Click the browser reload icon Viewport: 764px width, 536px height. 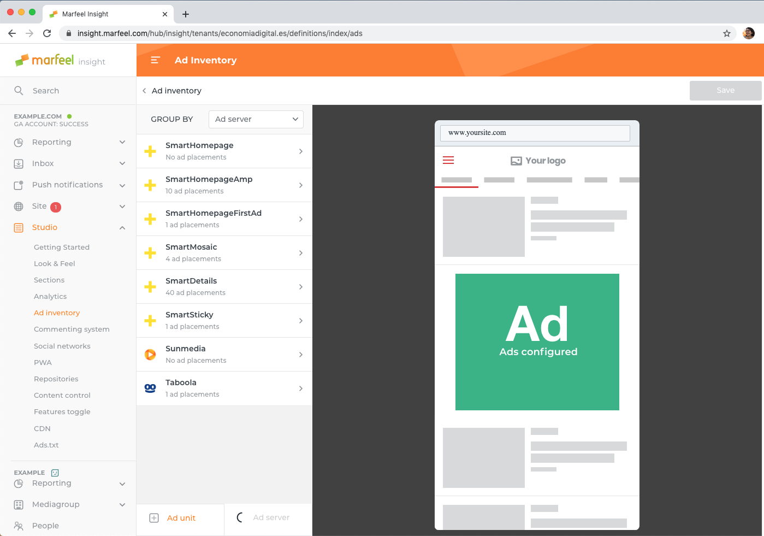47,33
